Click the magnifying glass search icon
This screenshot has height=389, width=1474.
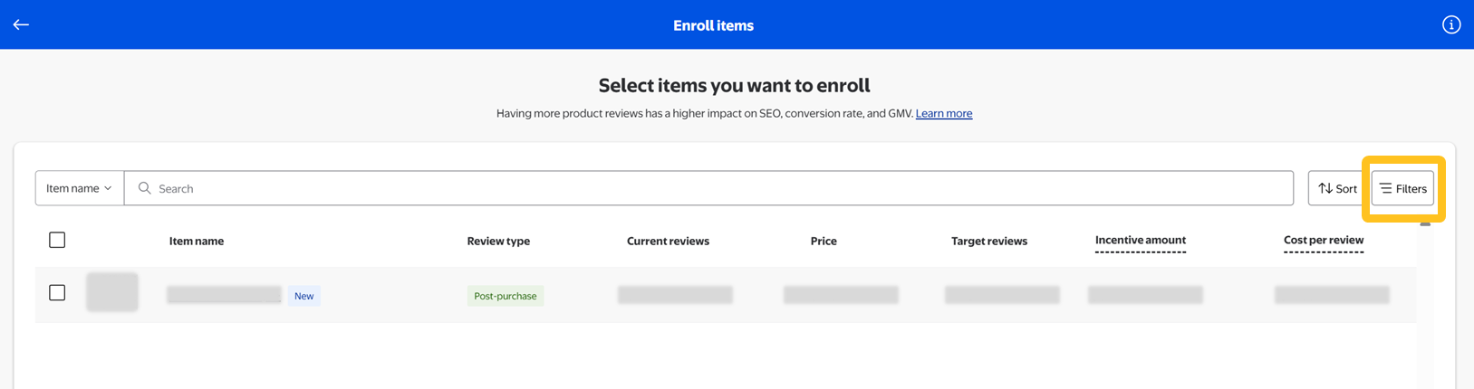[144, 188]
